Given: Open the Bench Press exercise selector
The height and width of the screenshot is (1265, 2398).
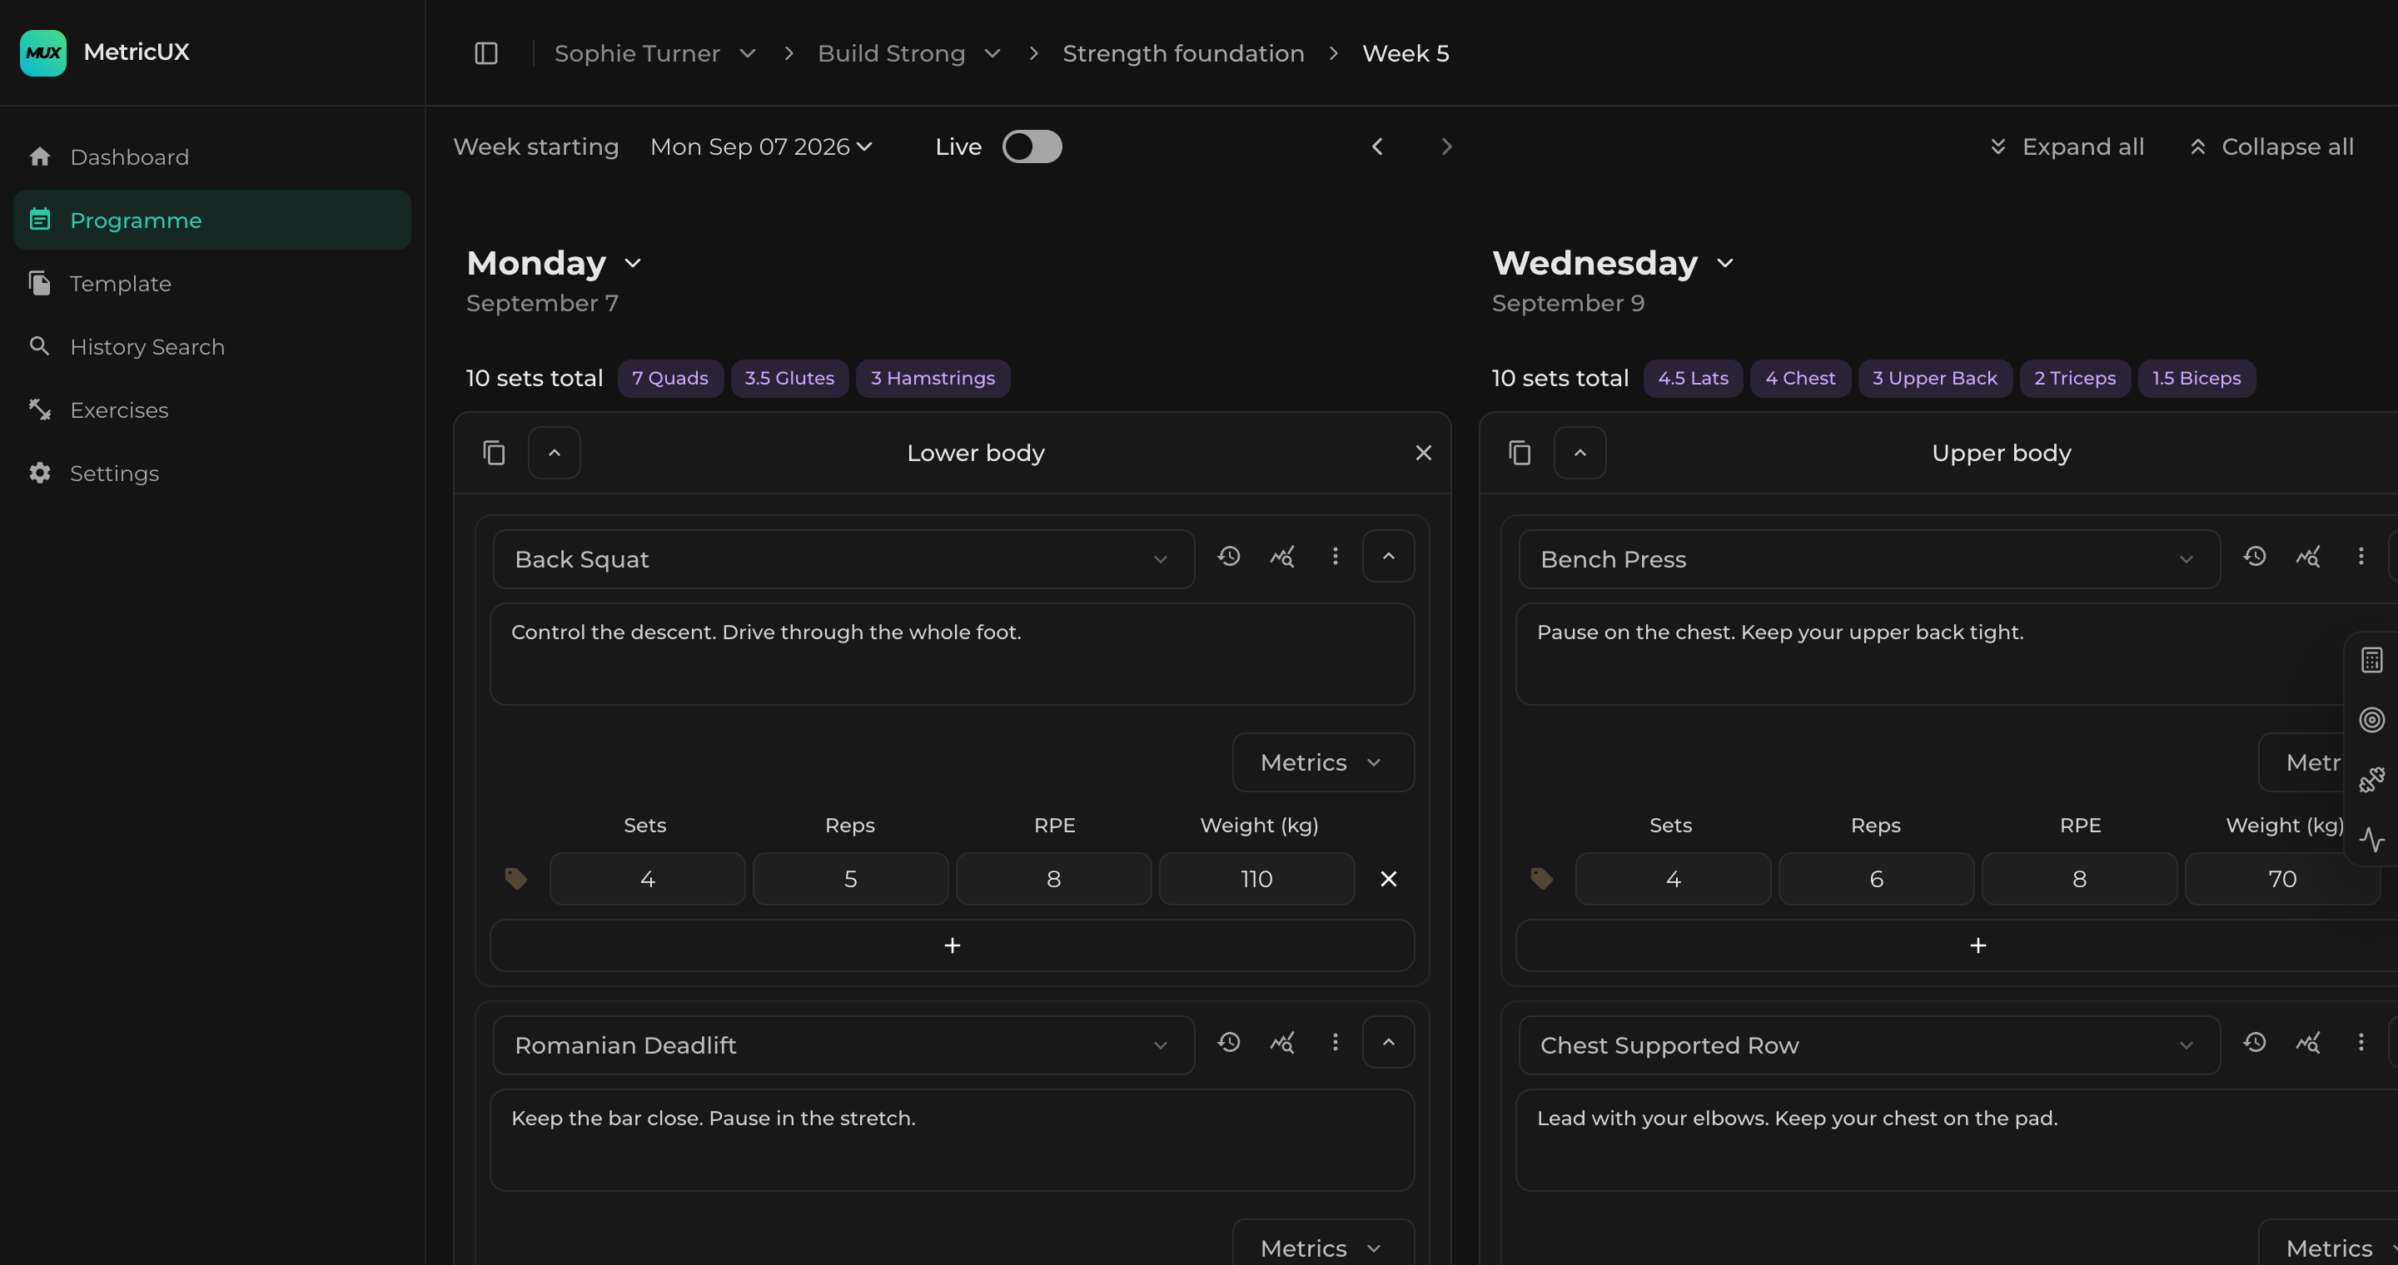Looking at the screenshot, I should tap(1869, 559).
